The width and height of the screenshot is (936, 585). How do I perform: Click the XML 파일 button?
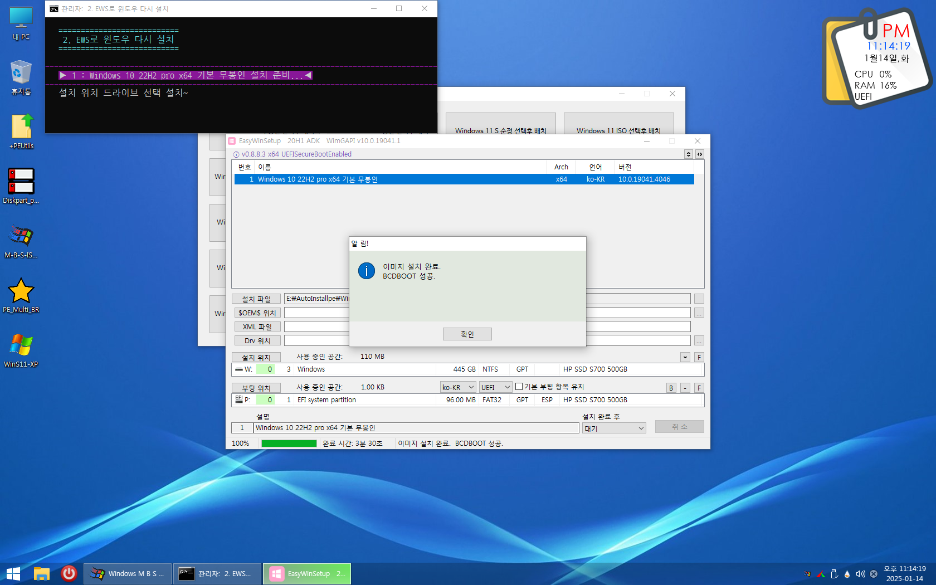tap(257, 327)
